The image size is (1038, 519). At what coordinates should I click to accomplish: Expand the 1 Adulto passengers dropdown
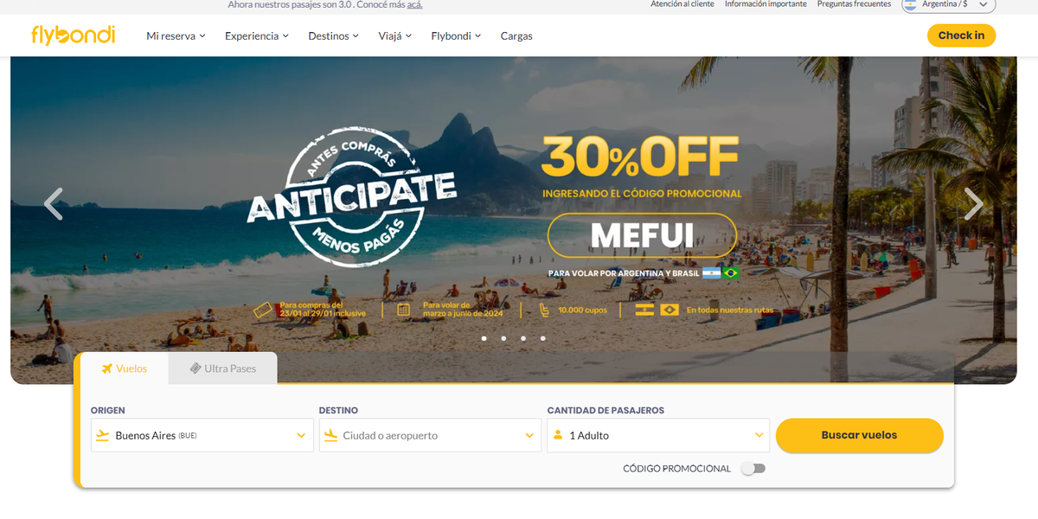[658, 435]
